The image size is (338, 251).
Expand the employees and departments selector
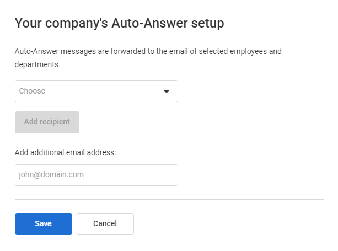coord(96,91)
